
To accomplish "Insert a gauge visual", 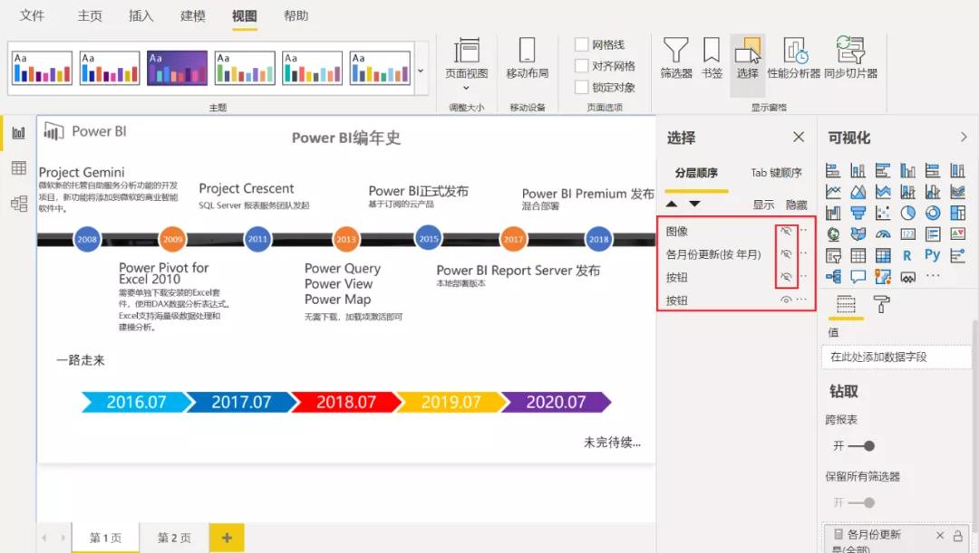I will click(x=883, y=234).
